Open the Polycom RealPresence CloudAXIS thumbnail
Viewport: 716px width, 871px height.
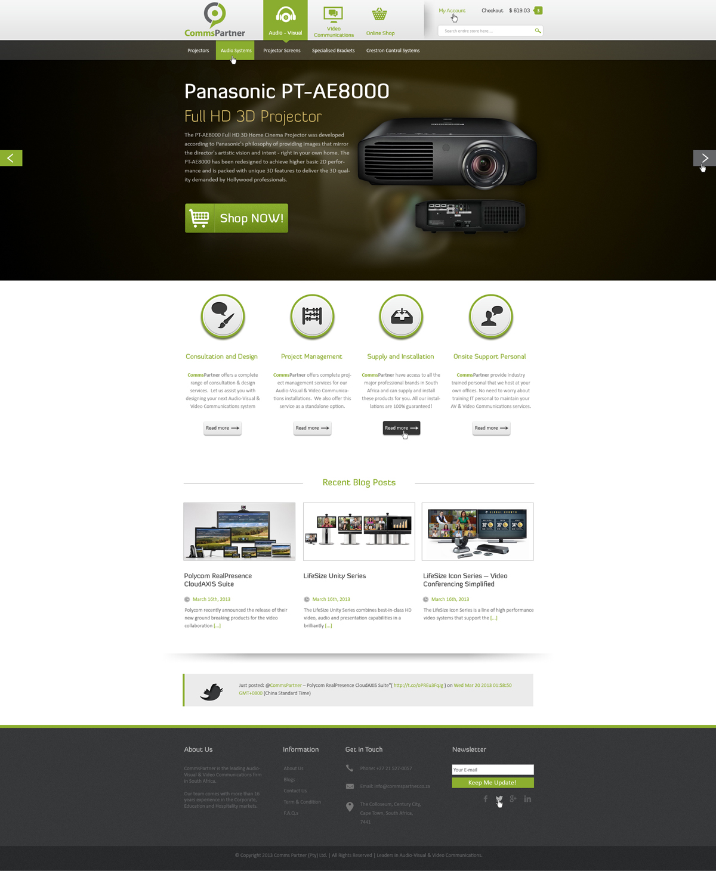coord(239,531)
